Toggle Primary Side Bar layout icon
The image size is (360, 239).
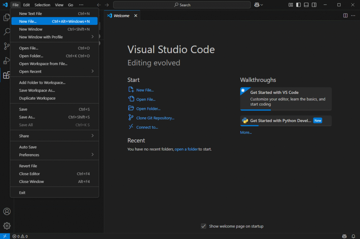tap(298, 5)
